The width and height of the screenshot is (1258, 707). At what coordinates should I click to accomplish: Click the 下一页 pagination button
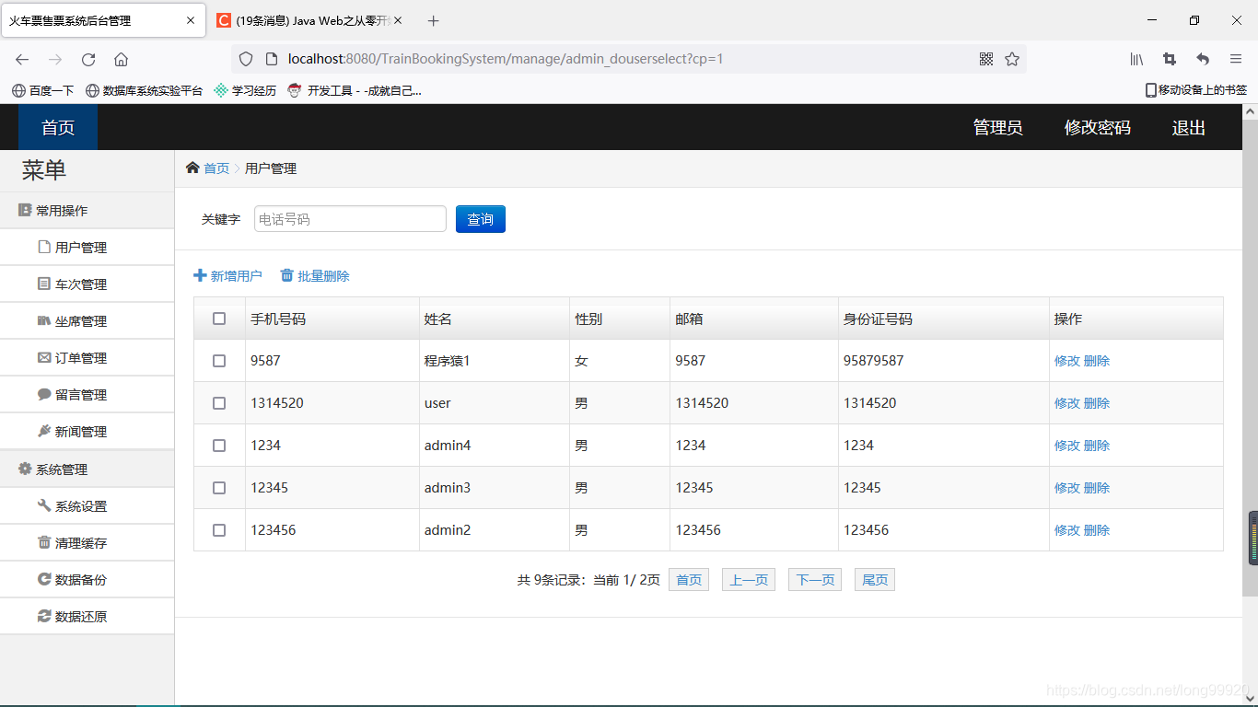point(815,580)
